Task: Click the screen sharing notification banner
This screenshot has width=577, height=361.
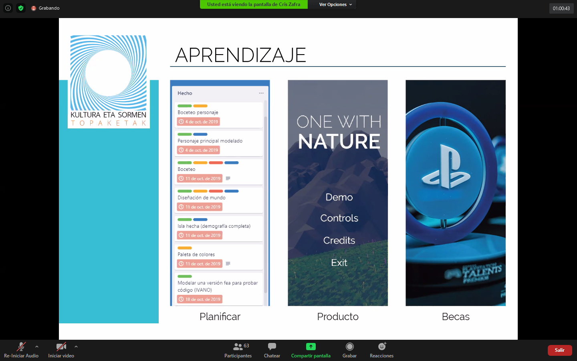Action: [x=254, y=4]
